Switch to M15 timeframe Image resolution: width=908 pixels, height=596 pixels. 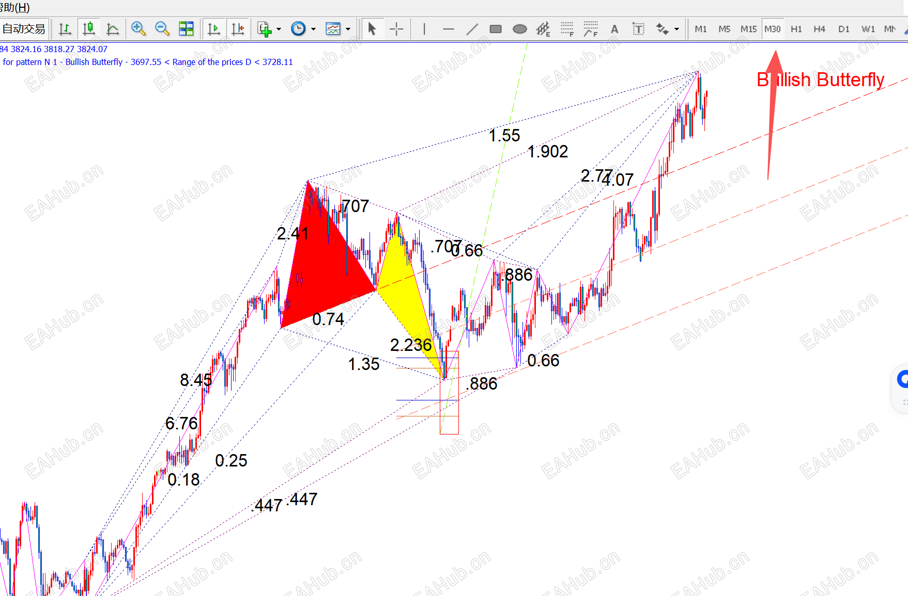click(748, 29)
